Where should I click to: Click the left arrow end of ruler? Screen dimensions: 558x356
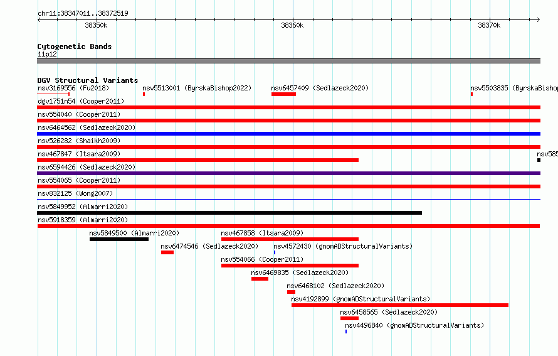point(39,19)
